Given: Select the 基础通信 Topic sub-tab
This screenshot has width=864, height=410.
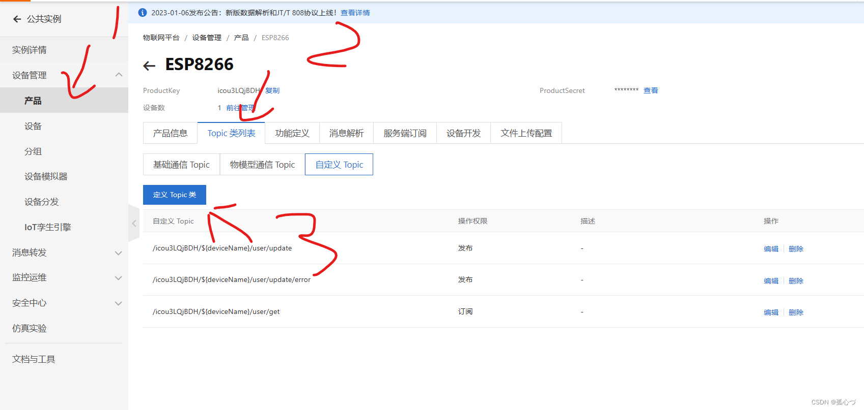Looking at the screenshot, I should pyautogui.click(x=181, y=165).
